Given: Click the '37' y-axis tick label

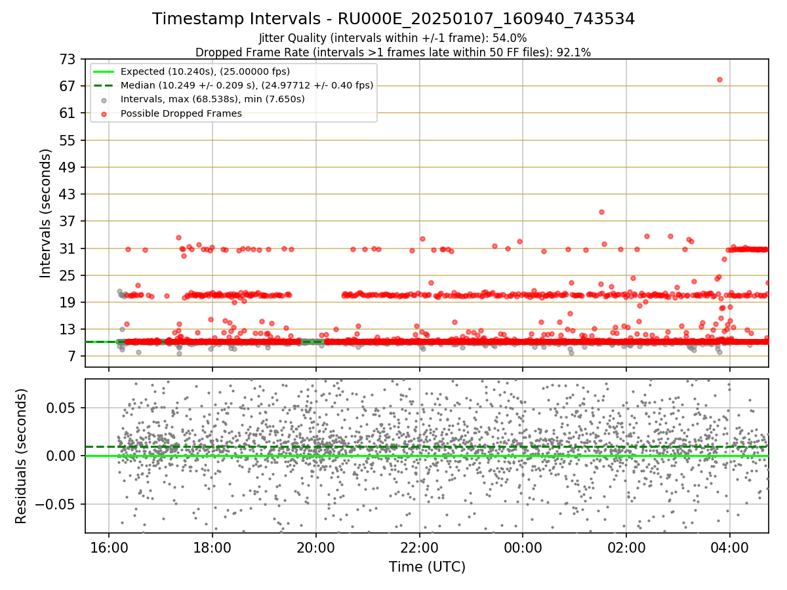Looking at the screenshot, I should pyautogui.click(x=69, y=221).
